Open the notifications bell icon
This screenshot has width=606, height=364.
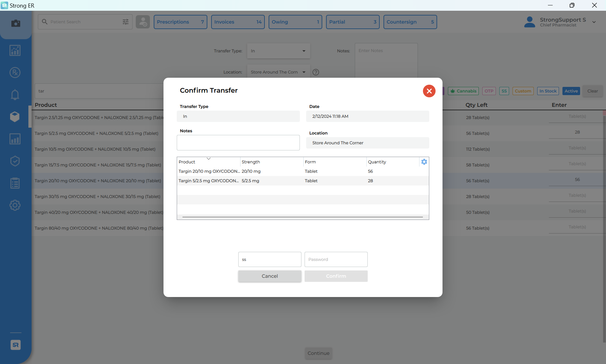click(15, 94)
